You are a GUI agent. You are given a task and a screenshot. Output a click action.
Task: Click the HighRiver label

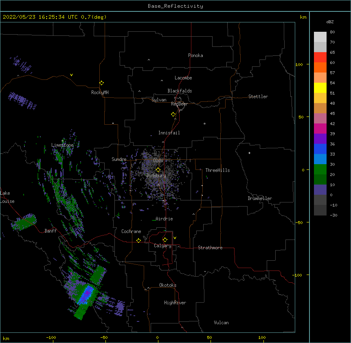tap(175, 303)
